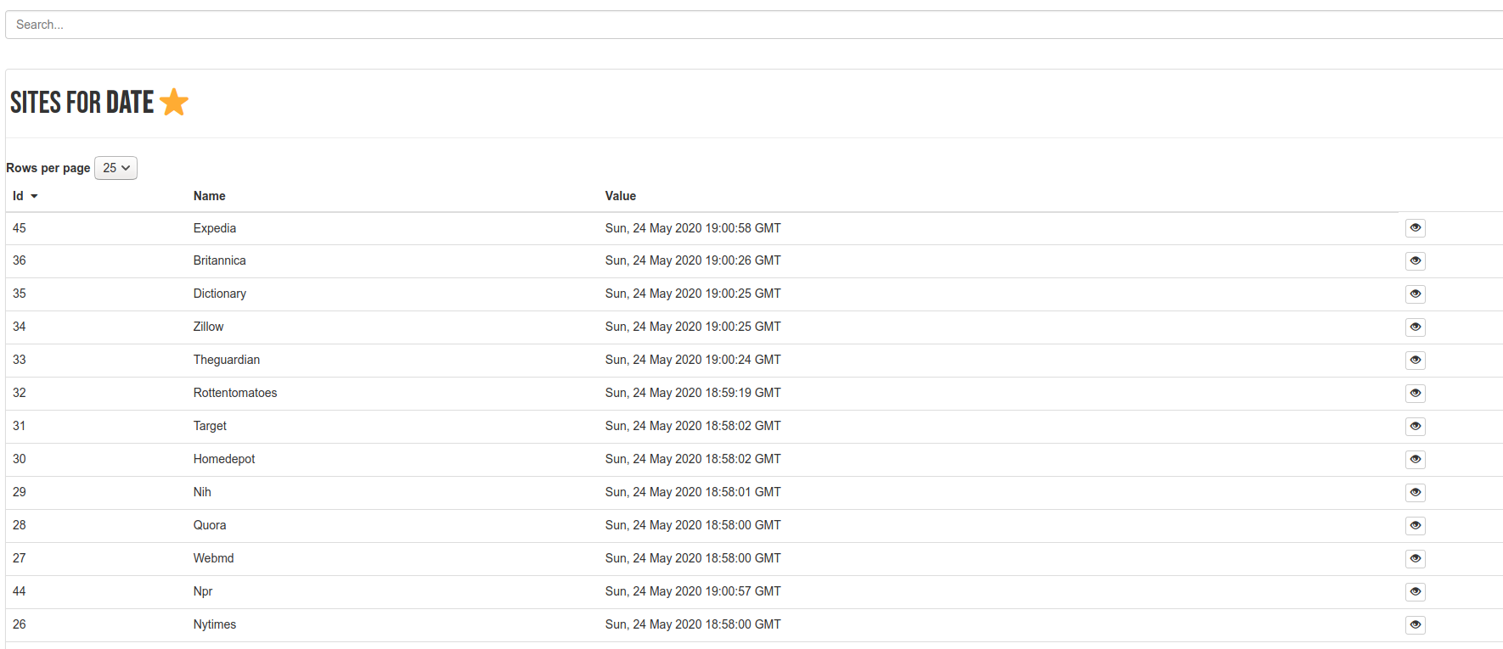View Homedepot record with eye icon
Screen dimensions: 1503x649
1415,460
